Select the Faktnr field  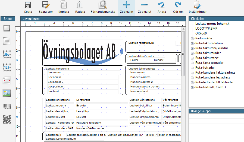click(142, 60)
